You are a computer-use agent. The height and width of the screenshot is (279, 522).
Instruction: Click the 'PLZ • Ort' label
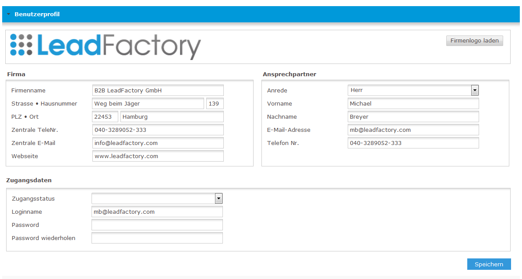[25, 117]
